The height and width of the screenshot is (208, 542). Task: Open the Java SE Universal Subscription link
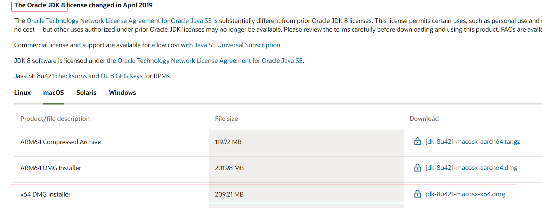click(x=237, y=45)
